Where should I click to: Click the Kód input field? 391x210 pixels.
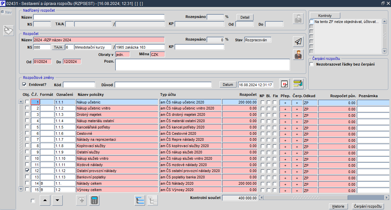coord(79,85)
